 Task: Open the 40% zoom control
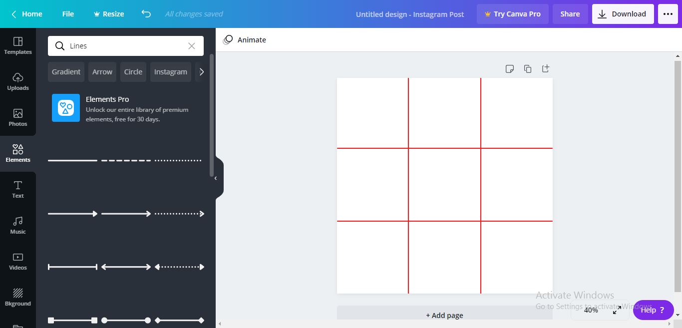click(591, 310)
